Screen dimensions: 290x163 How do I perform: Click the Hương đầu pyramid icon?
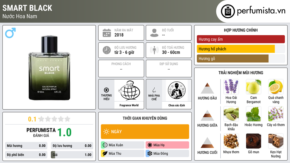pyautogui.click(x=207, y=88)
